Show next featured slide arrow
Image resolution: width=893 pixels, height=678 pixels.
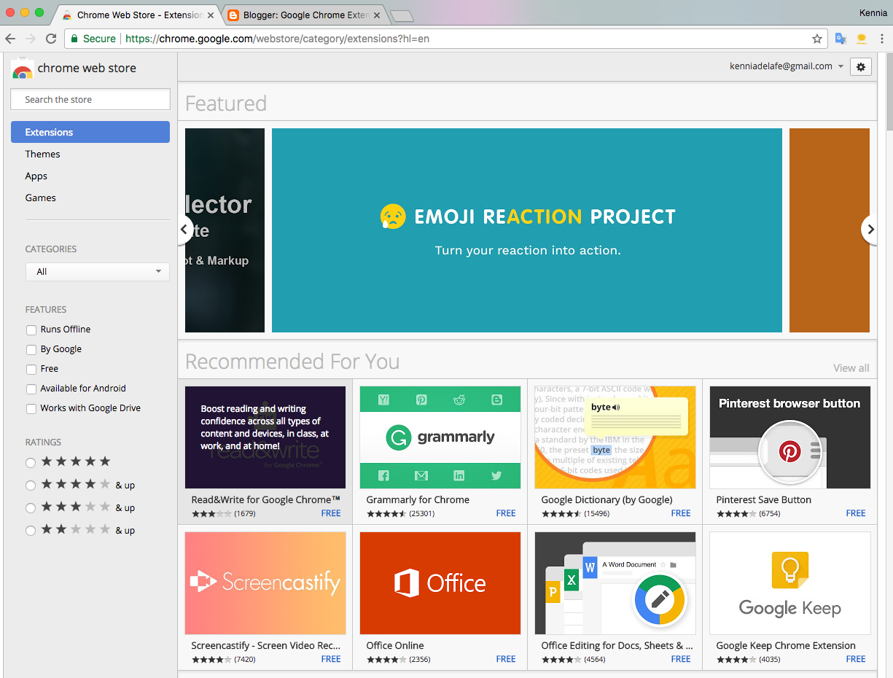tap(870, 230)
